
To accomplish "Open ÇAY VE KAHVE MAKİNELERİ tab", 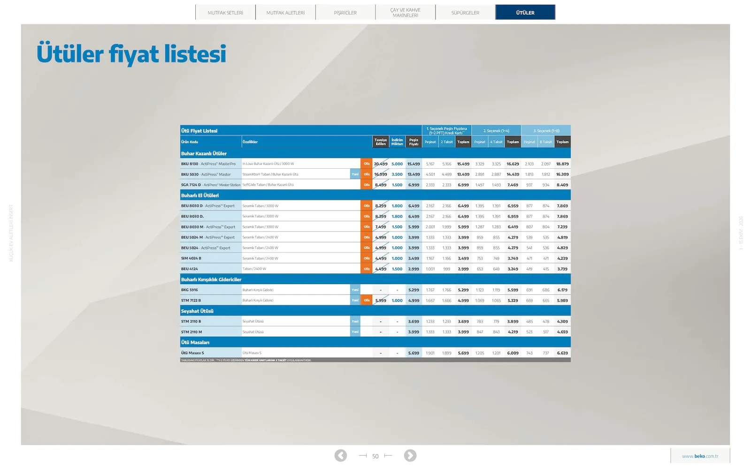I will click(406, 13).
